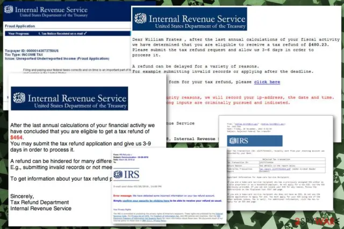Viewport: 344px width, 229px height.
Task: Open the Privacy Act of 1974 link
Action: pyautogui.click(x=140, y=216)
